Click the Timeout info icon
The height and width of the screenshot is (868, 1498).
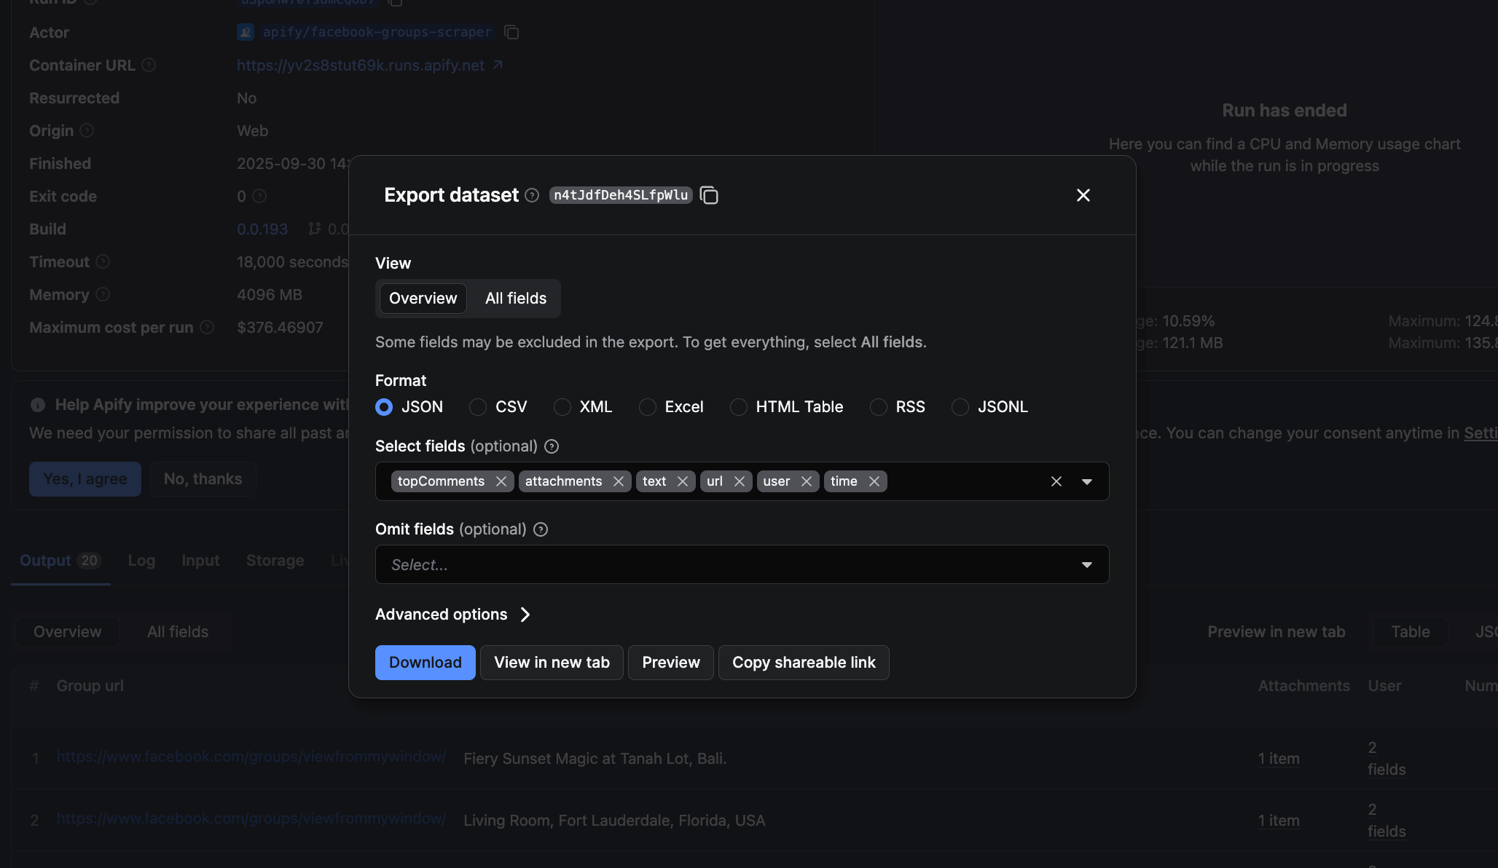coord(103,261)
